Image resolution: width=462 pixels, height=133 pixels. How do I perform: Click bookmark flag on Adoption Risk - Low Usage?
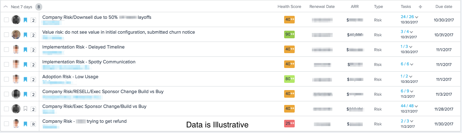tap(25, 80)
